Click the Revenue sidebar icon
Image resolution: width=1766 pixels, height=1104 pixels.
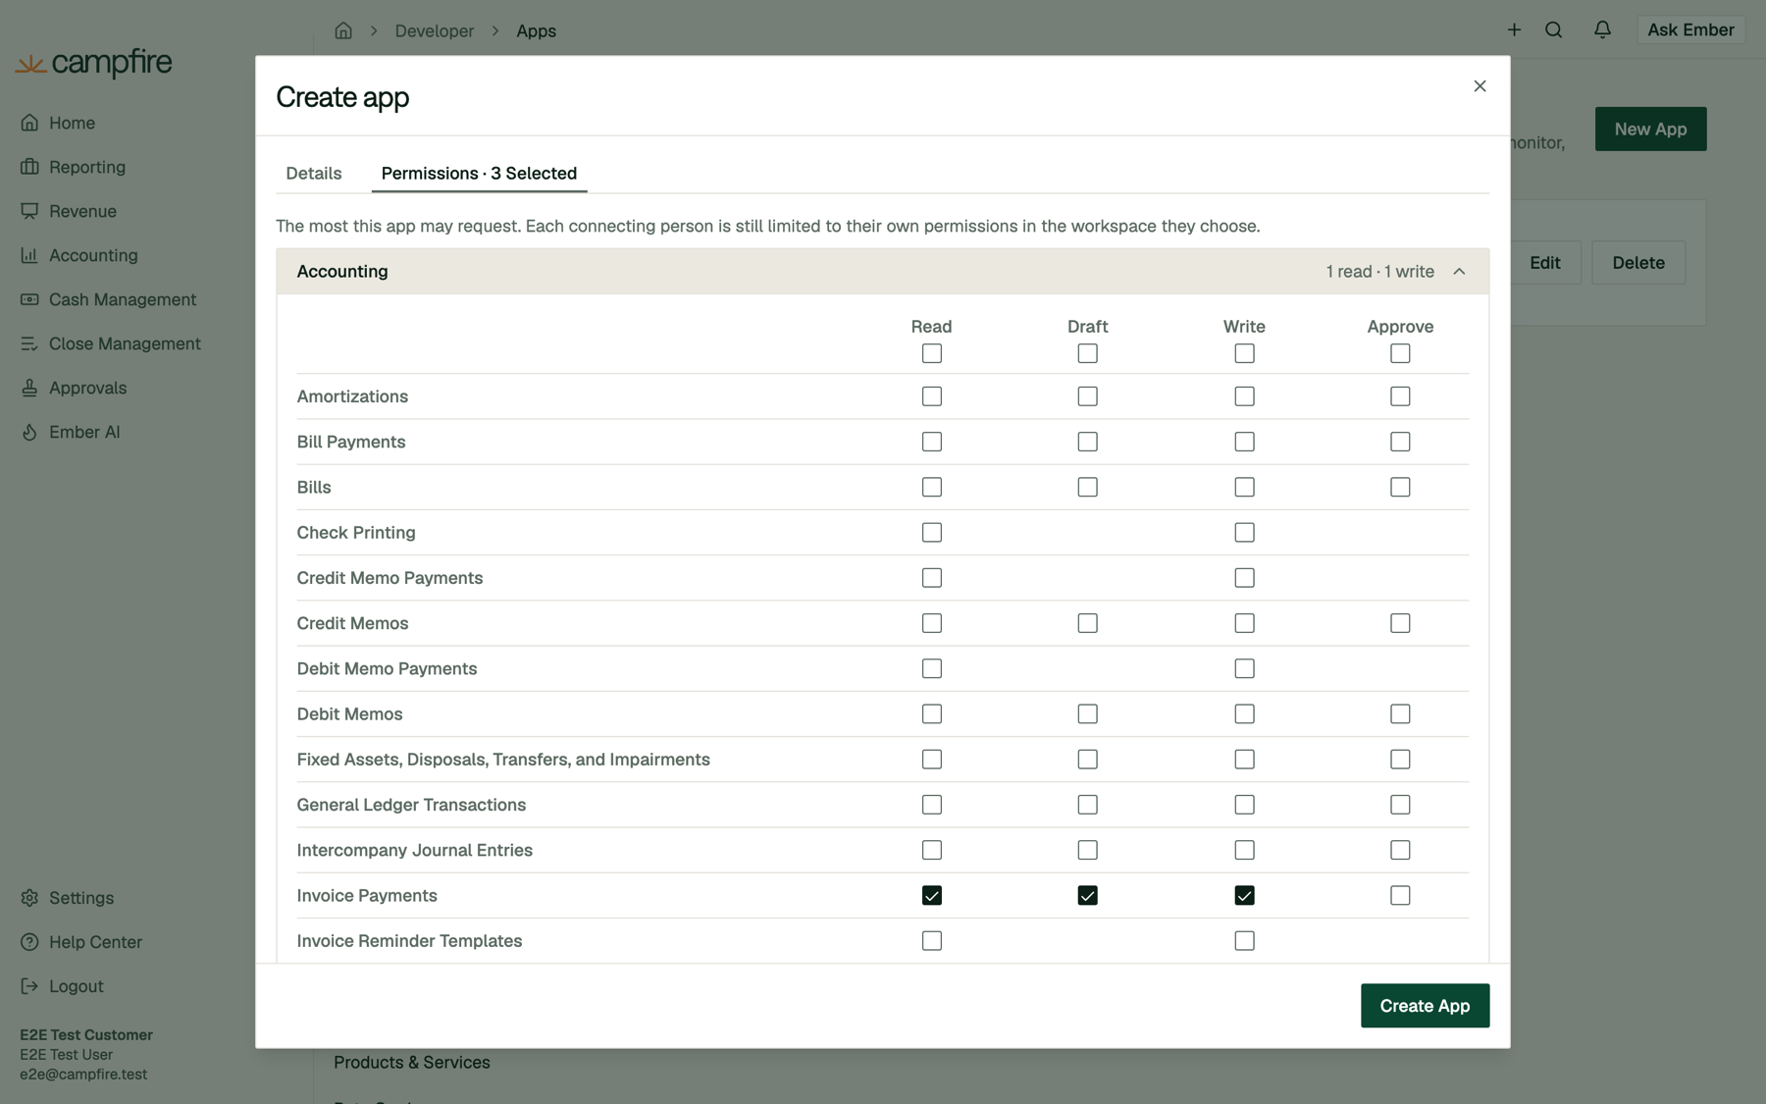pos(29,211)
